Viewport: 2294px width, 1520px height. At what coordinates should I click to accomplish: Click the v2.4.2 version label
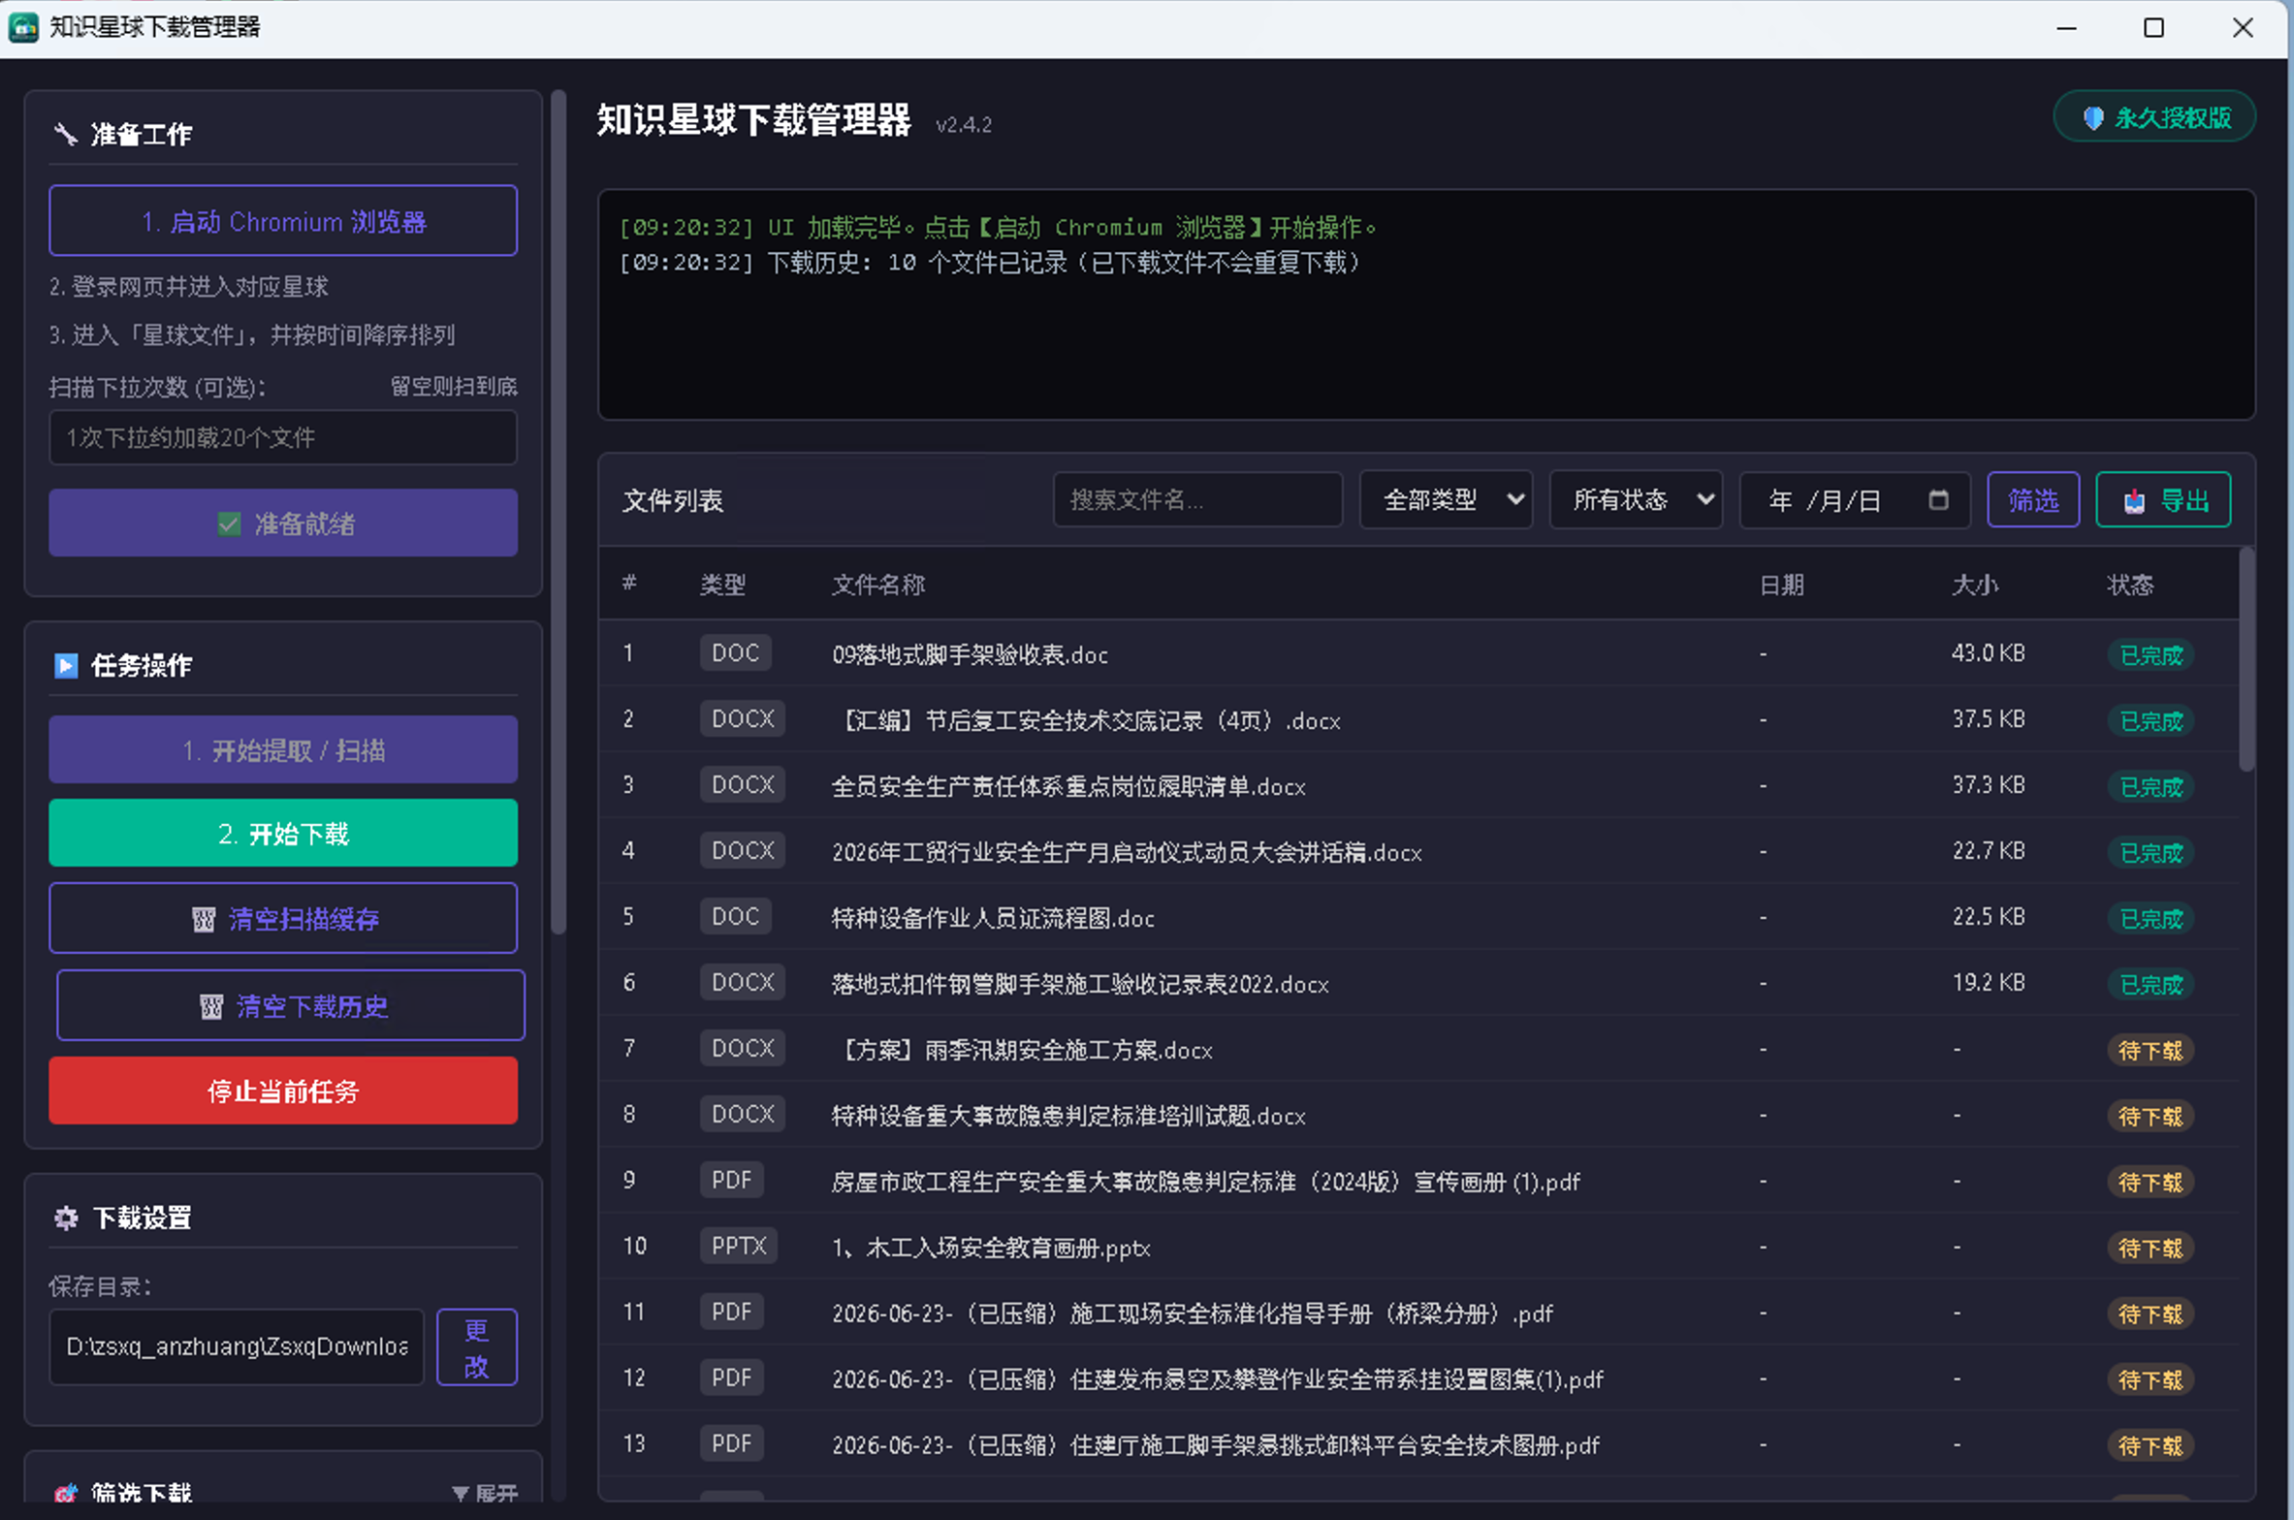pos(964,125)
